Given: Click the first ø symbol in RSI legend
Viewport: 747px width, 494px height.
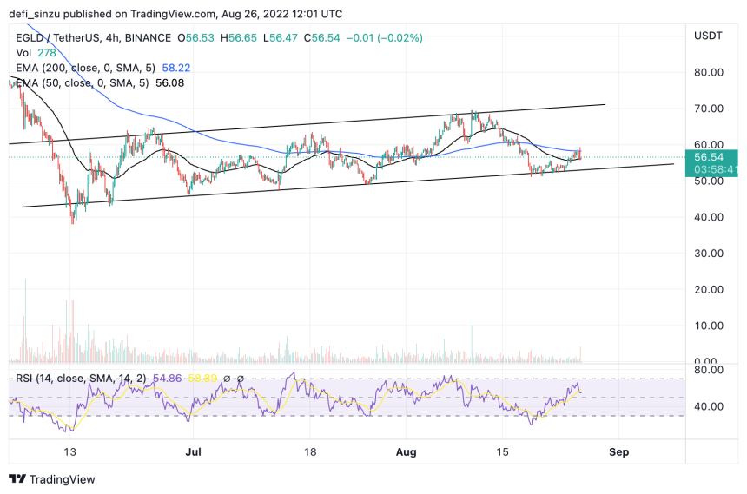Looking at the screenshot, I should tap(227, 379).
